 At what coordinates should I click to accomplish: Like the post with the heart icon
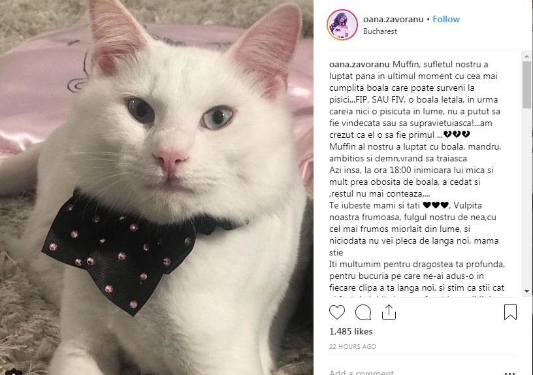click(337, 312)
